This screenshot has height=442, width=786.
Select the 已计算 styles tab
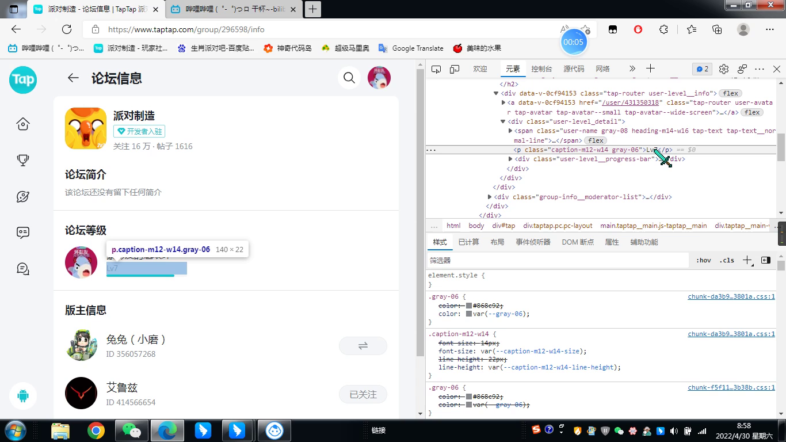tap(468, 242)
